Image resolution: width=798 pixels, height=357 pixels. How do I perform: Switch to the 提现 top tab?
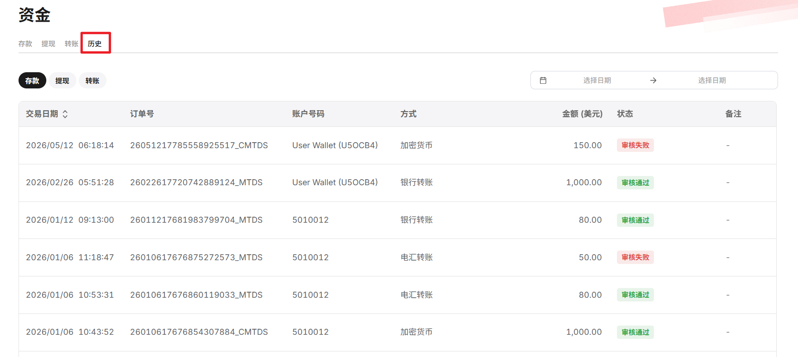(x=48, y=44)
